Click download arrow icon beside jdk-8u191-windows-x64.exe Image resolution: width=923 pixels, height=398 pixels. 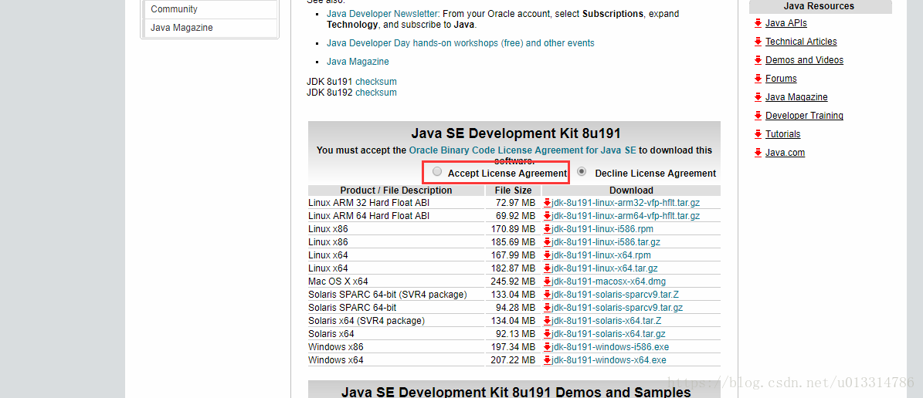548,360
